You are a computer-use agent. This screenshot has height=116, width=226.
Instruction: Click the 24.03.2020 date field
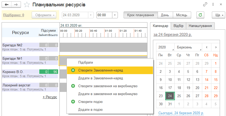click(x=75, y=15)
